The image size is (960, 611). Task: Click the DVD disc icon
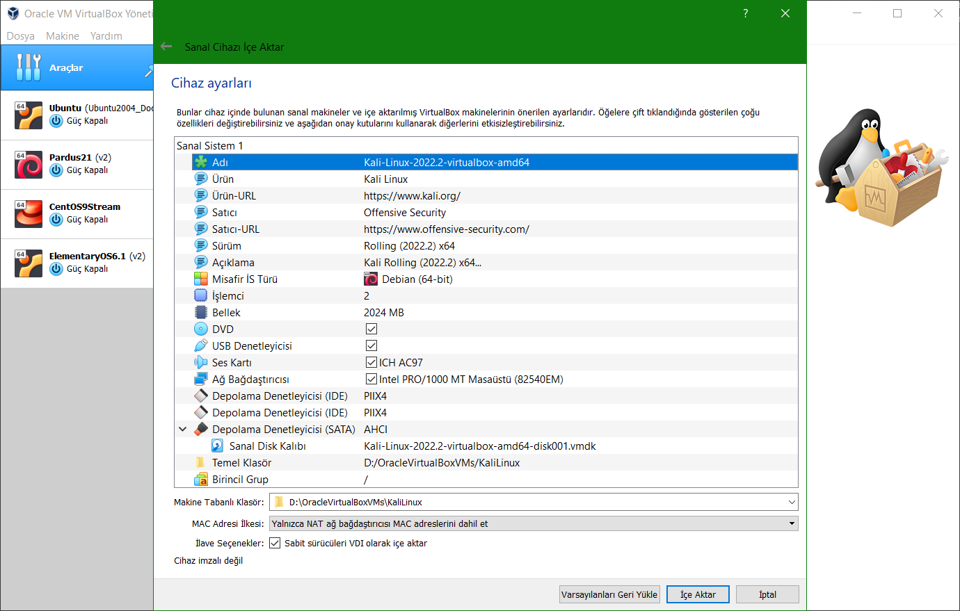(x=201, y=329)
